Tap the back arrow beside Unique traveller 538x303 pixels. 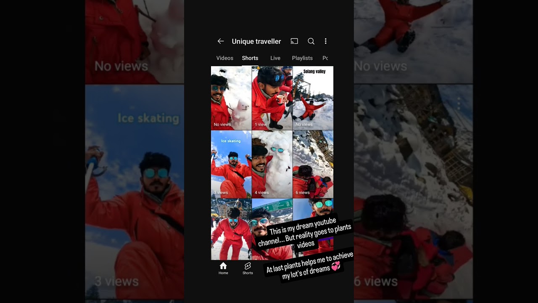(x=221, y=41)
